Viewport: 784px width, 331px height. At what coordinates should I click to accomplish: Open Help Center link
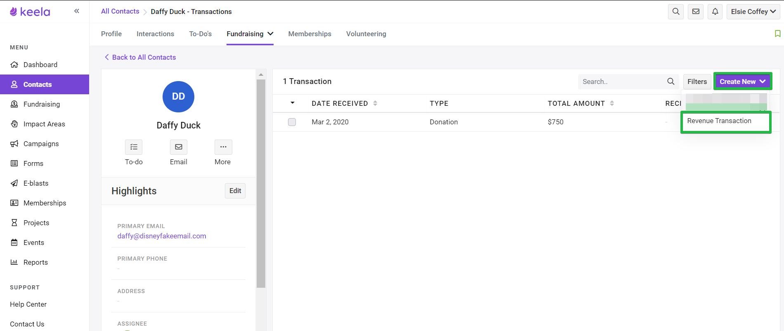click(x=28, y=304)
